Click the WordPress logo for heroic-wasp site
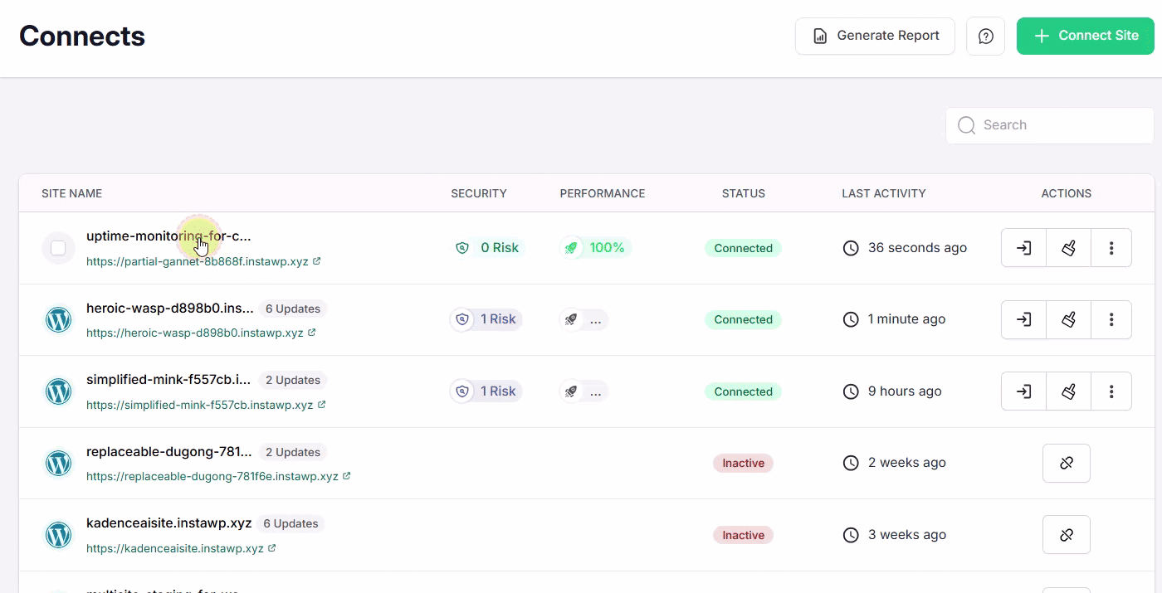 click(58, 319)
